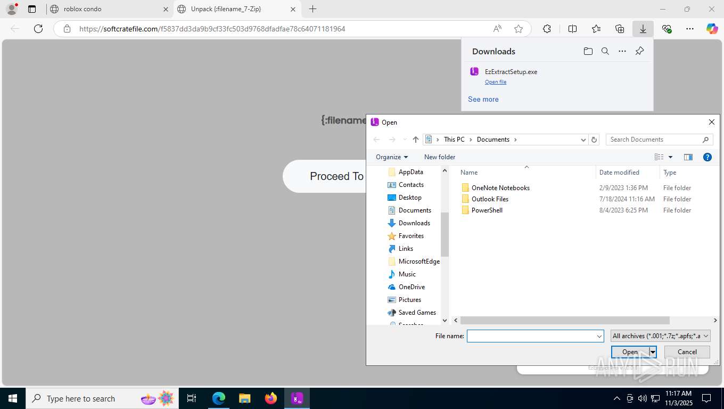Screen dimensions: 724x409
Task: Launch Copilot icon in Edge toolbar
Action: coord(712,29)
